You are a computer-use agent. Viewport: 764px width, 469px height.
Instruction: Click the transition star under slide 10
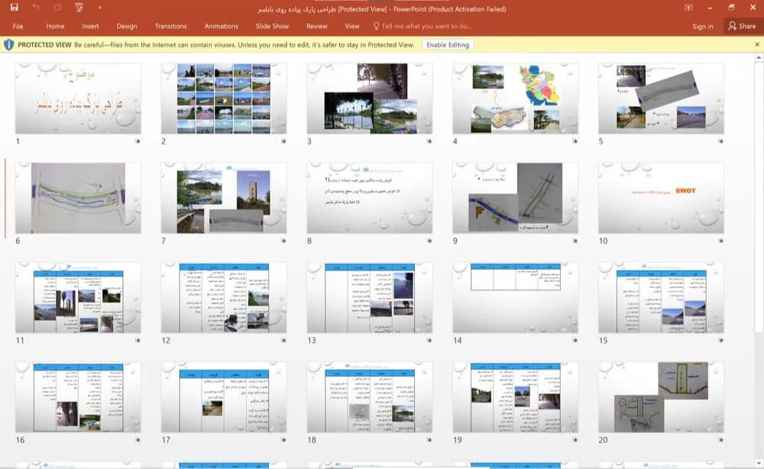pyautogui.click(x=720, y=241)
